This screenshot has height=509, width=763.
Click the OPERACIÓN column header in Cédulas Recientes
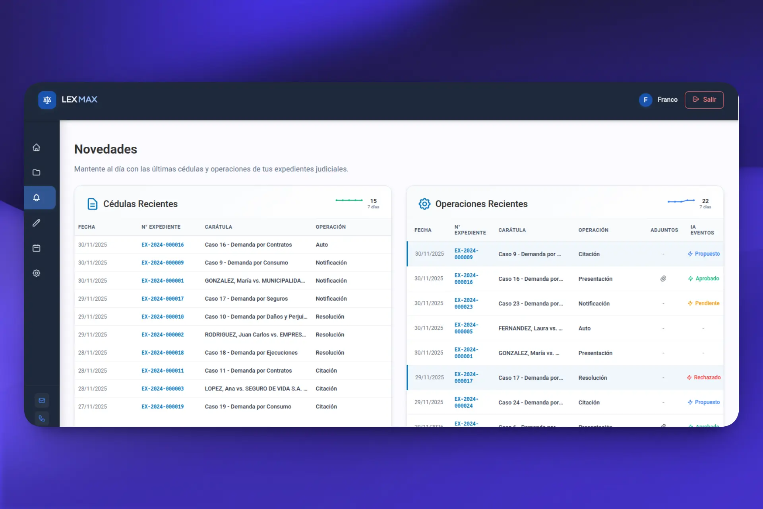tap(331, 227)
